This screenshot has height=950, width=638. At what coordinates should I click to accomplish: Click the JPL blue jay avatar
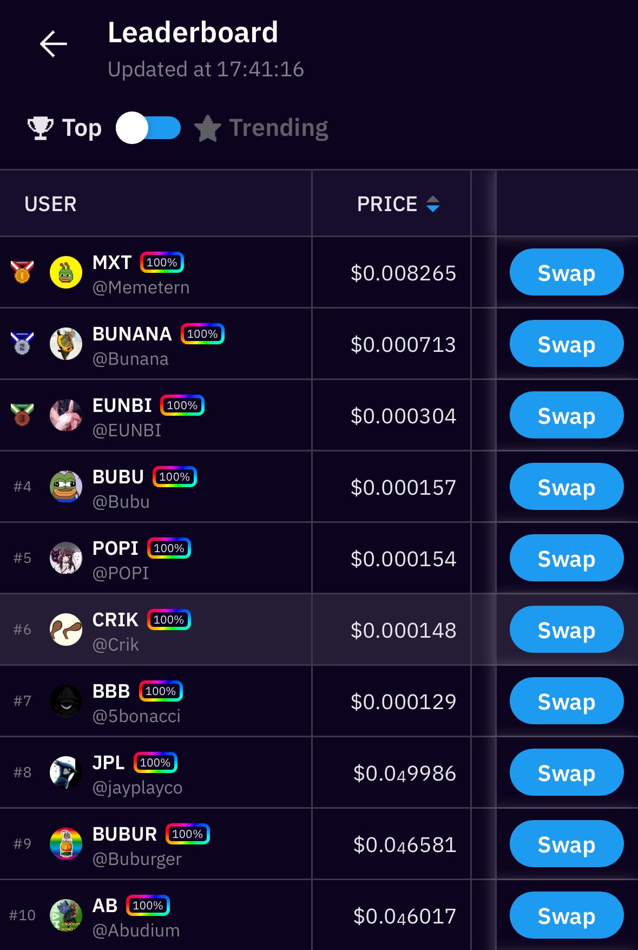66,772
